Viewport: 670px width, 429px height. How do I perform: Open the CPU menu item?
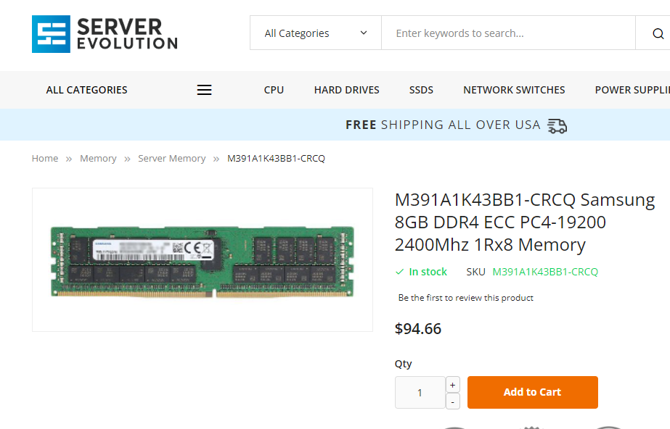click(x=274, y=90)
